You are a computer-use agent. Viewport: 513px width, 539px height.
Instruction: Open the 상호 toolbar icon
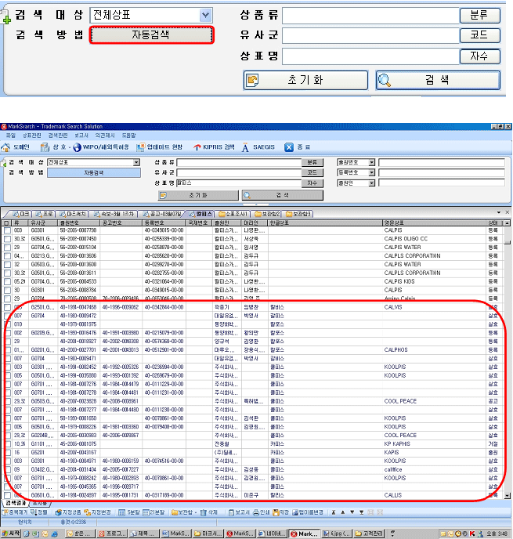(45, 147)
